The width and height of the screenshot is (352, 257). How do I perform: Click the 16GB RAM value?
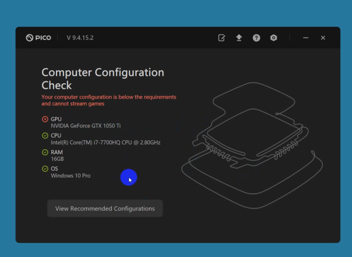click(x=57, y=159)
